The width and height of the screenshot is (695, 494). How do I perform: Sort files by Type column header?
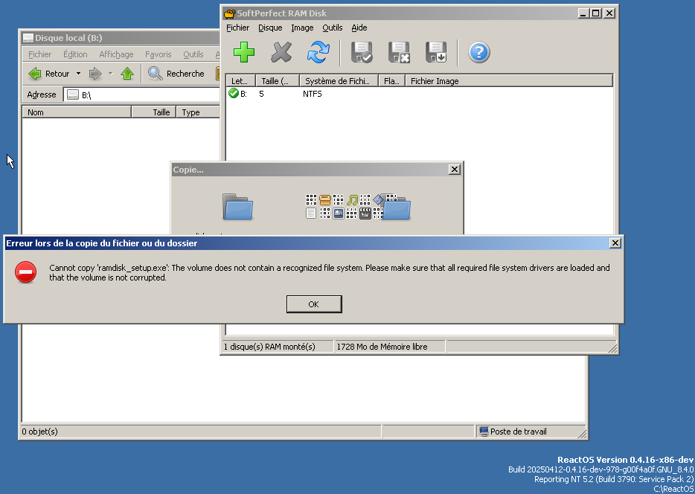pos(198,112)
